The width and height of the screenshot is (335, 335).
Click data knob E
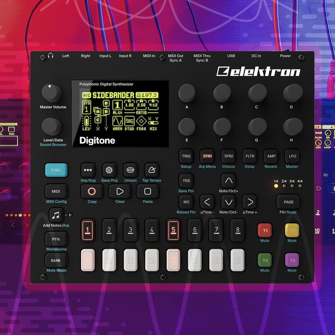(x=187, y=127)
